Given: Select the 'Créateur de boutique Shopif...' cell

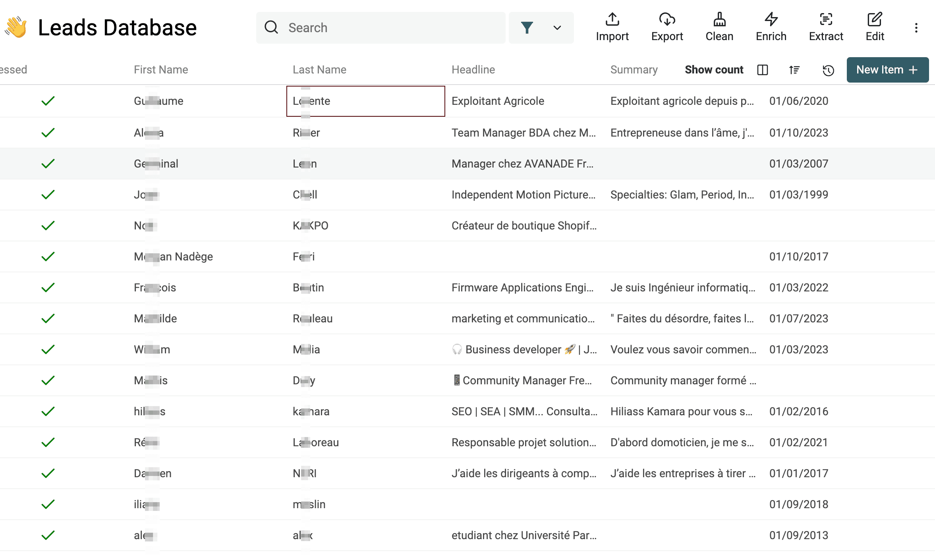Looking at the screenshot, I should click(x=524, y=226).
